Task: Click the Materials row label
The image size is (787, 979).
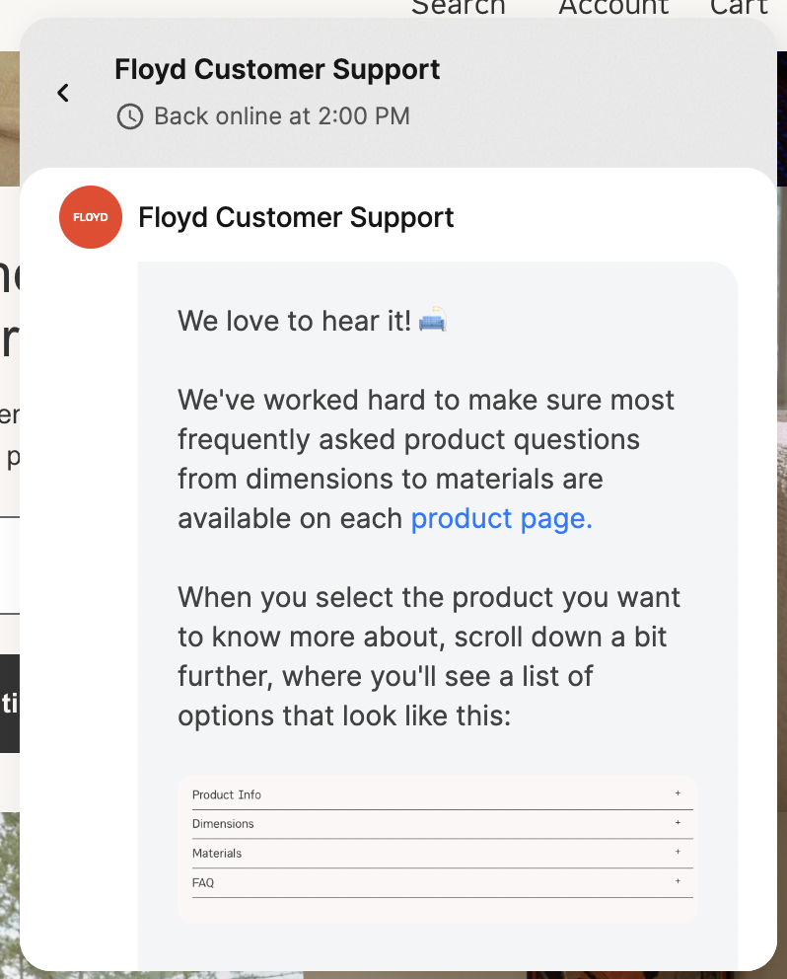Action: [217, 853]
